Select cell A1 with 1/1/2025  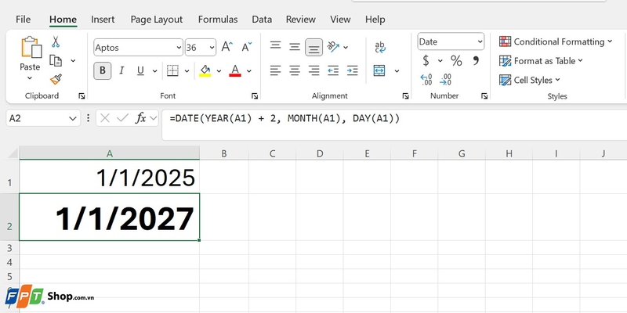point(109,177)
